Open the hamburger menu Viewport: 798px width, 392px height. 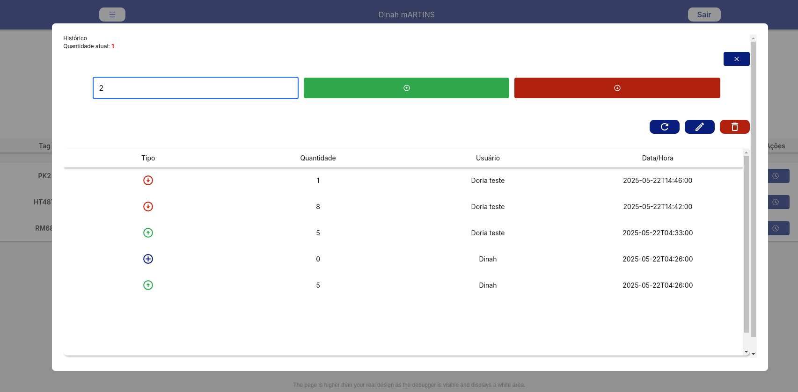pyautogui.click(x=112, y=15)
